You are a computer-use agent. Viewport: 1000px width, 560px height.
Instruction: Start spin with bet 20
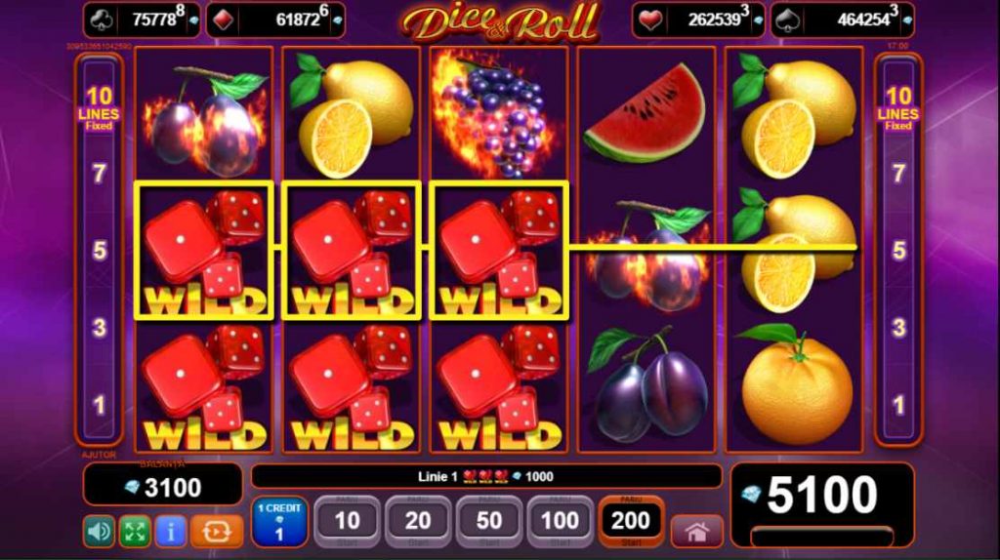tap(418, 521)
